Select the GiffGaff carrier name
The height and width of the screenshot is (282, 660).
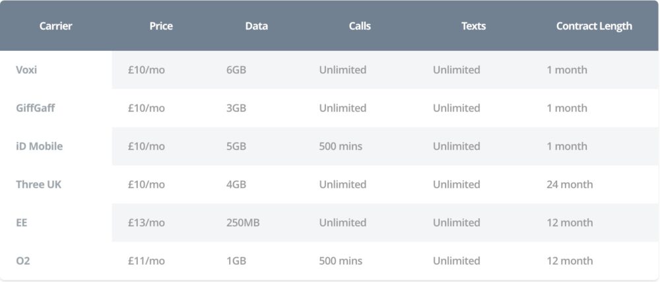35,108
